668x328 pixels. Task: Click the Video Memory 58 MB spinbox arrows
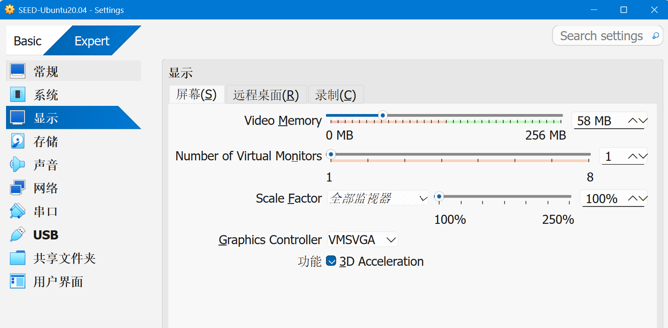point(638,121)
